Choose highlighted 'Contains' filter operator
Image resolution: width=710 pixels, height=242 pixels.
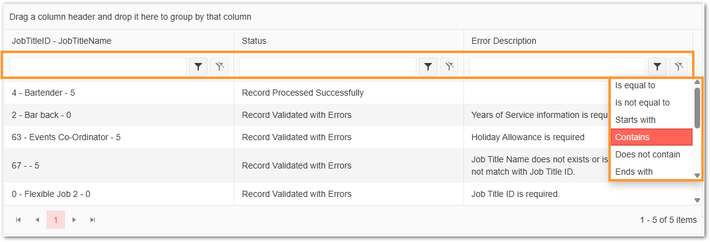click(652, 137)
